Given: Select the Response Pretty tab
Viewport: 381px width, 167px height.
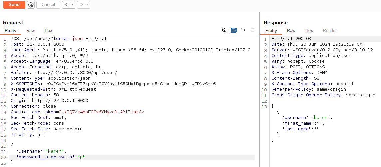Looking at the screenshot, I should click(x=271, y=31).
